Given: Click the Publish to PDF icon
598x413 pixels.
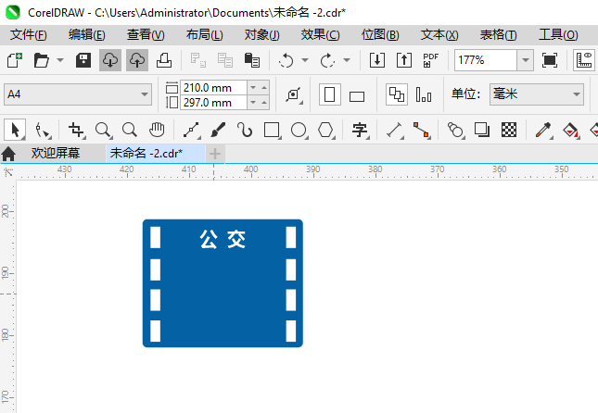Looking at the screenshot, I should pos(431,60).
